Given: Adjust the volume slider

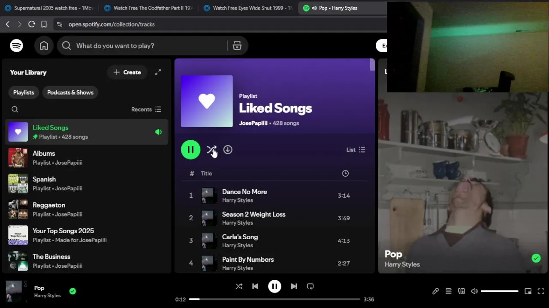Looking at the screenshot, I should (499, 291).
